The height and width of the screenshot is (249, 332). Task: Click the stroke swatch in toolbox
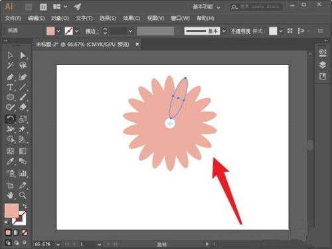(x=19, y=218)
